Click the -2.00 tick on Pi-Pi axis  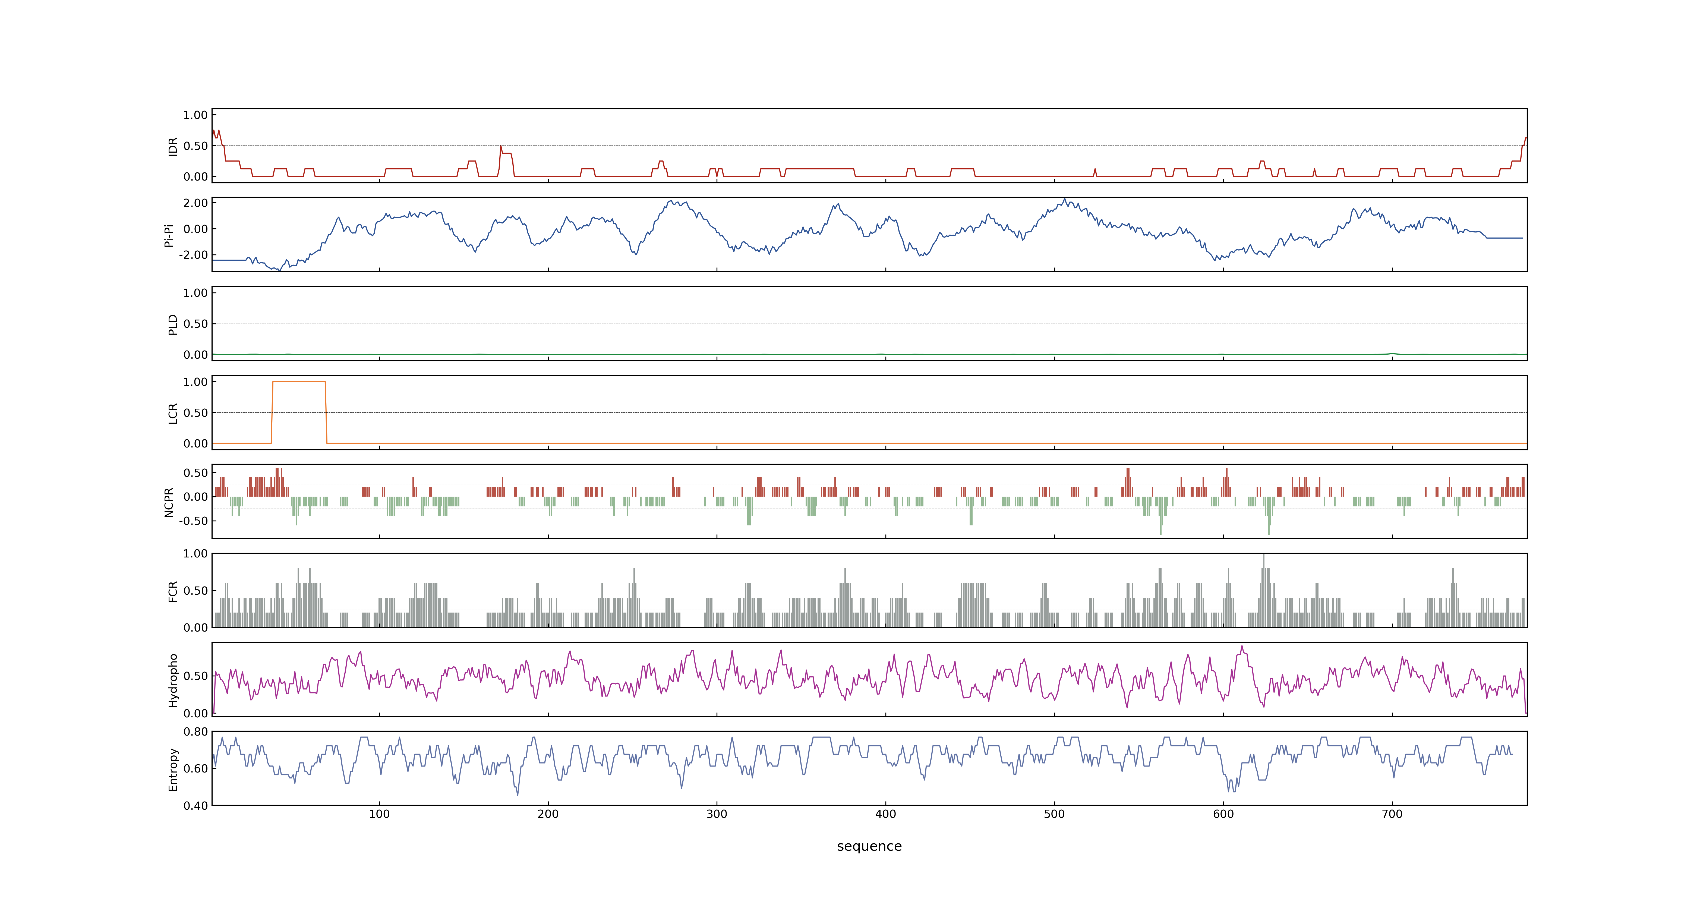coord(193,255)
